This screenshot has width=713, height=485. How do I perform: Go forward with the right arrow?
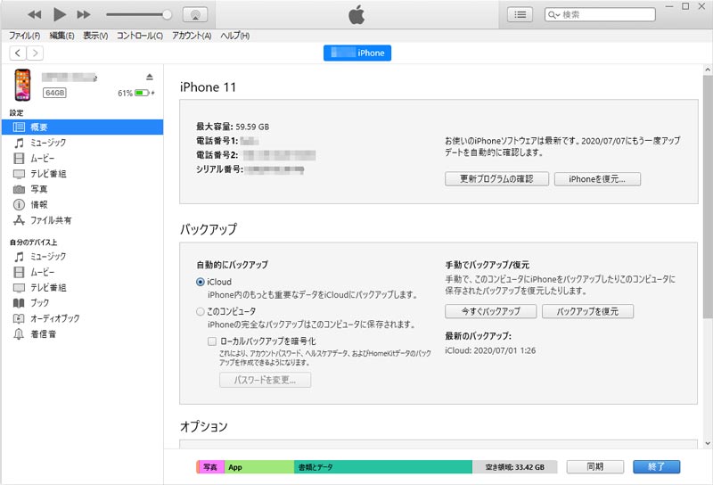coord(35,53)
